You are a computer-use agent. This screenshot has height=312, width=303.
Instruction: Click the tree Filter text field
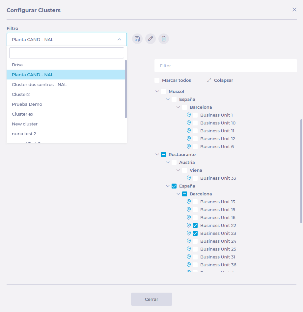pyautogui.click(x=226, y=66)
